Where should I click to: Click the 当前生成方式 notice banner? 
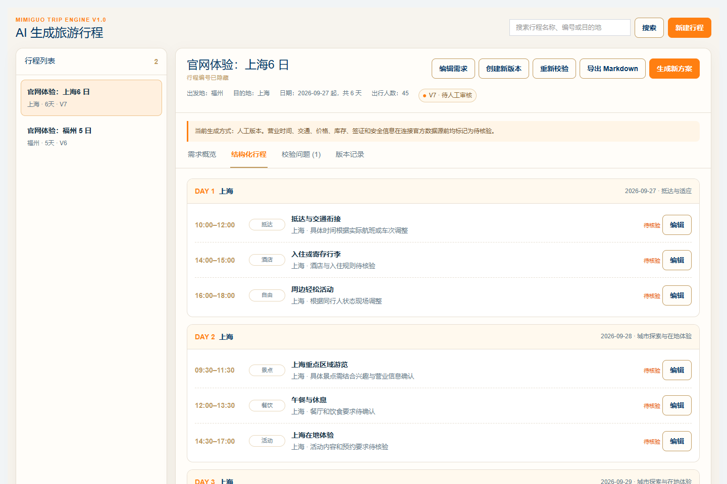443,131
